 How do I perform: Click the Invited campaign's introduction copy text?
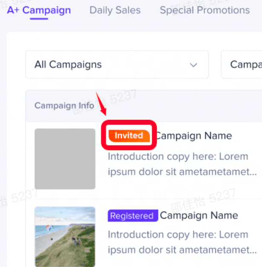[x=182, y=164]
